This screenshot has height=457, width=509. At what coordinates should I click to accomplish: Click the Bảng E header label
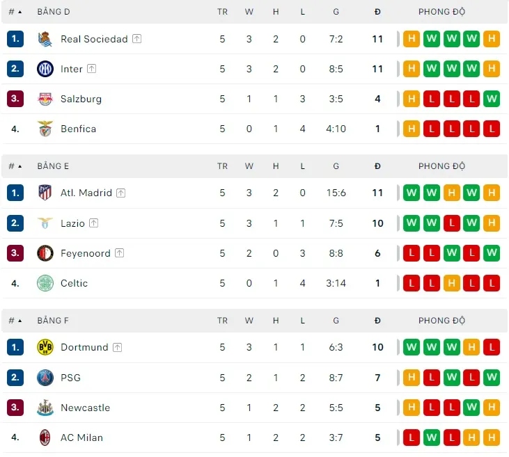point(53,166)
